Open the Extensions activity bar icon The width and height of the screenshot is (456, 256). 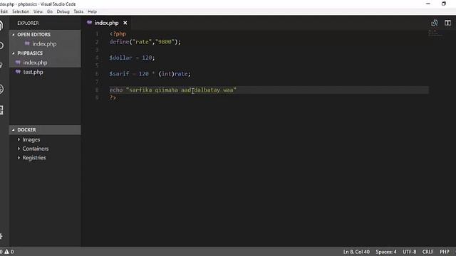click(x=1, y=110)
